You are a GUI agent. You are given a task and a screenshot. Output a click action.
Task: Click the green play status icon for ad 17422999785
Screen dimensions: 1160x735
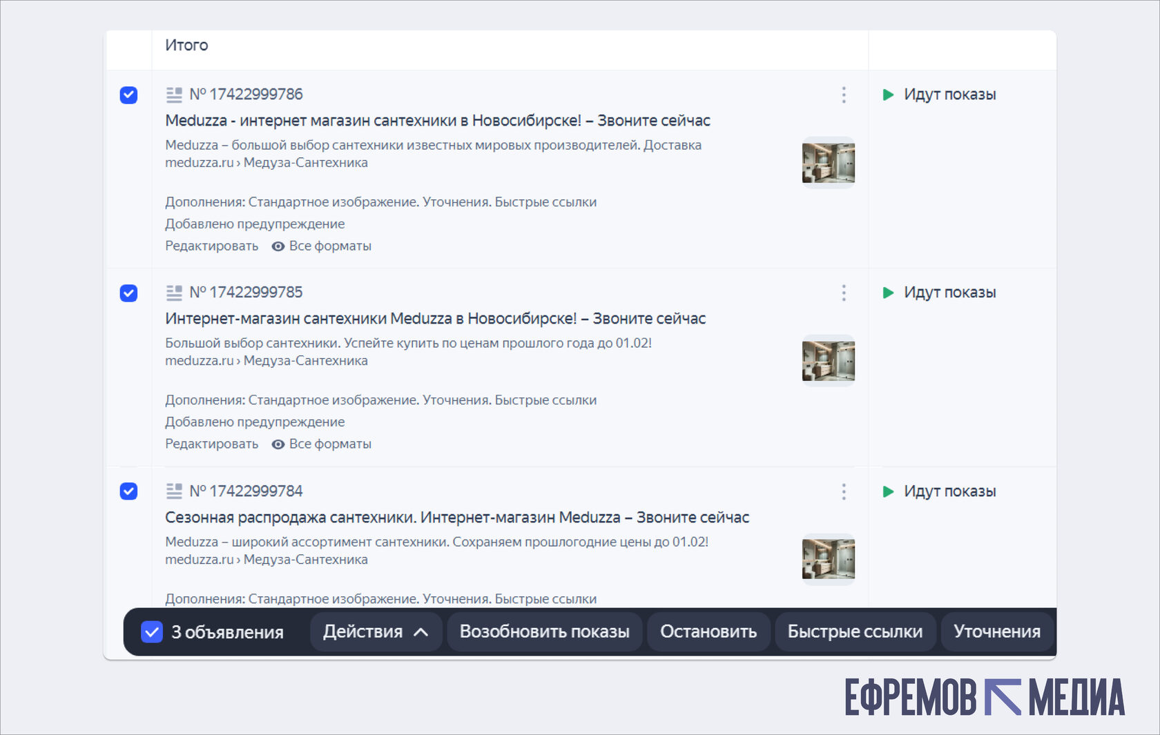click(889, 293)
